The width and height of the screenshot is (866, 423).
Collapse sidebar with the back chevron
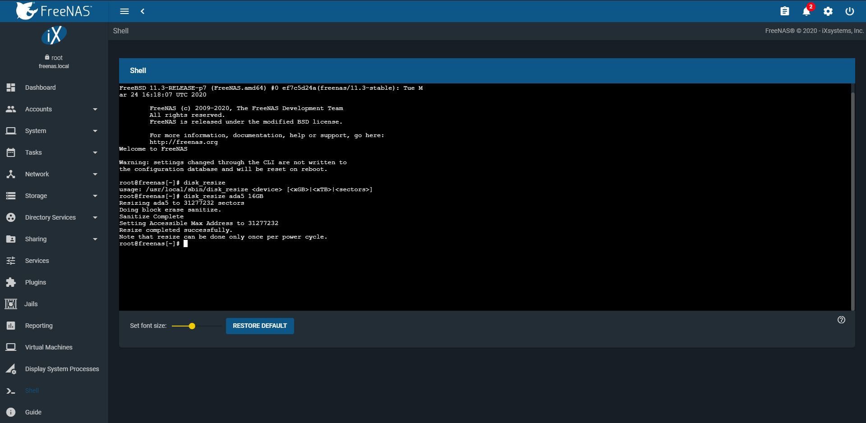[x=143, y=11]
